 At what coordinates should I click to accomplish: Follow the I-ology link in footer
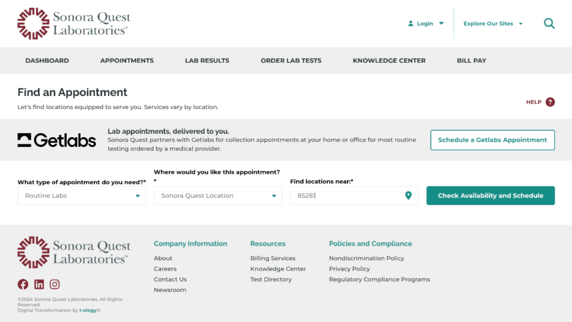click(x=88, y=310)
